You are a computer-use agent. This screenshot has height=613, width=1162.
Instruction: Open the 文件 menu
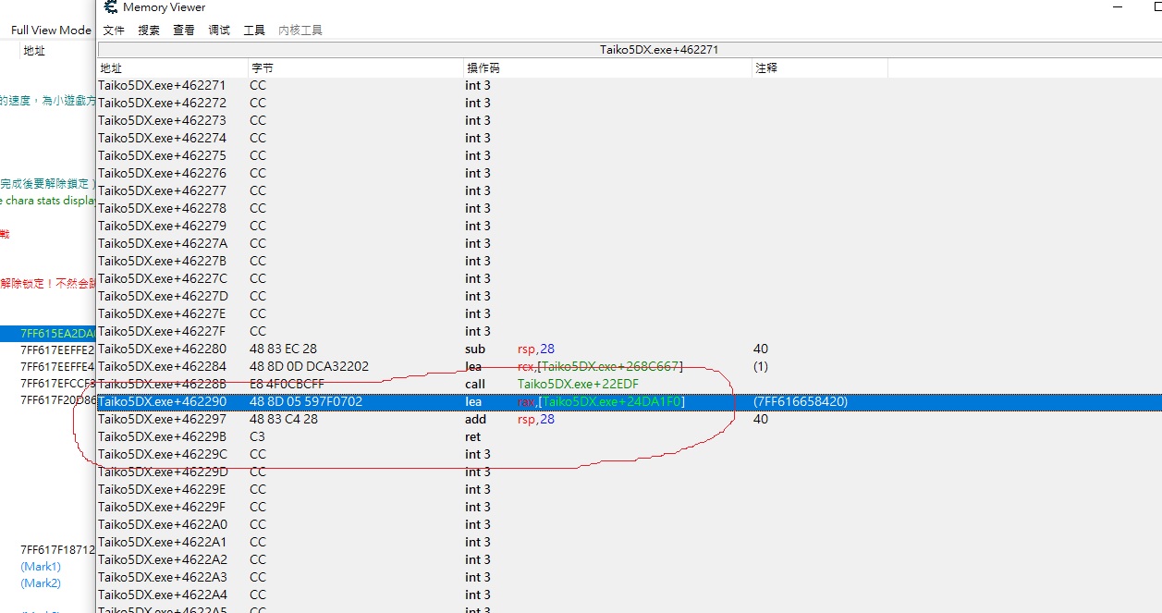click(114, 31)
